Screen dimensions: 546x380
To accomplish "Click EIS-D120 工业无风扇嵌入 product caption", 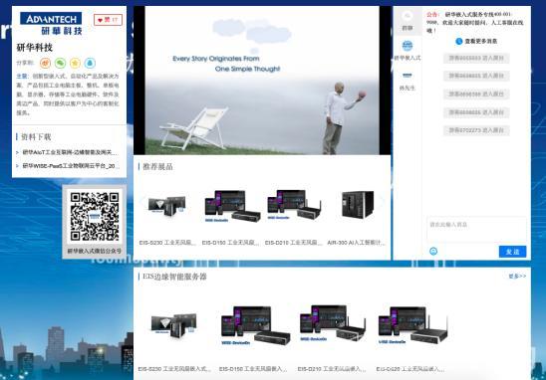I will pos(410,369).
